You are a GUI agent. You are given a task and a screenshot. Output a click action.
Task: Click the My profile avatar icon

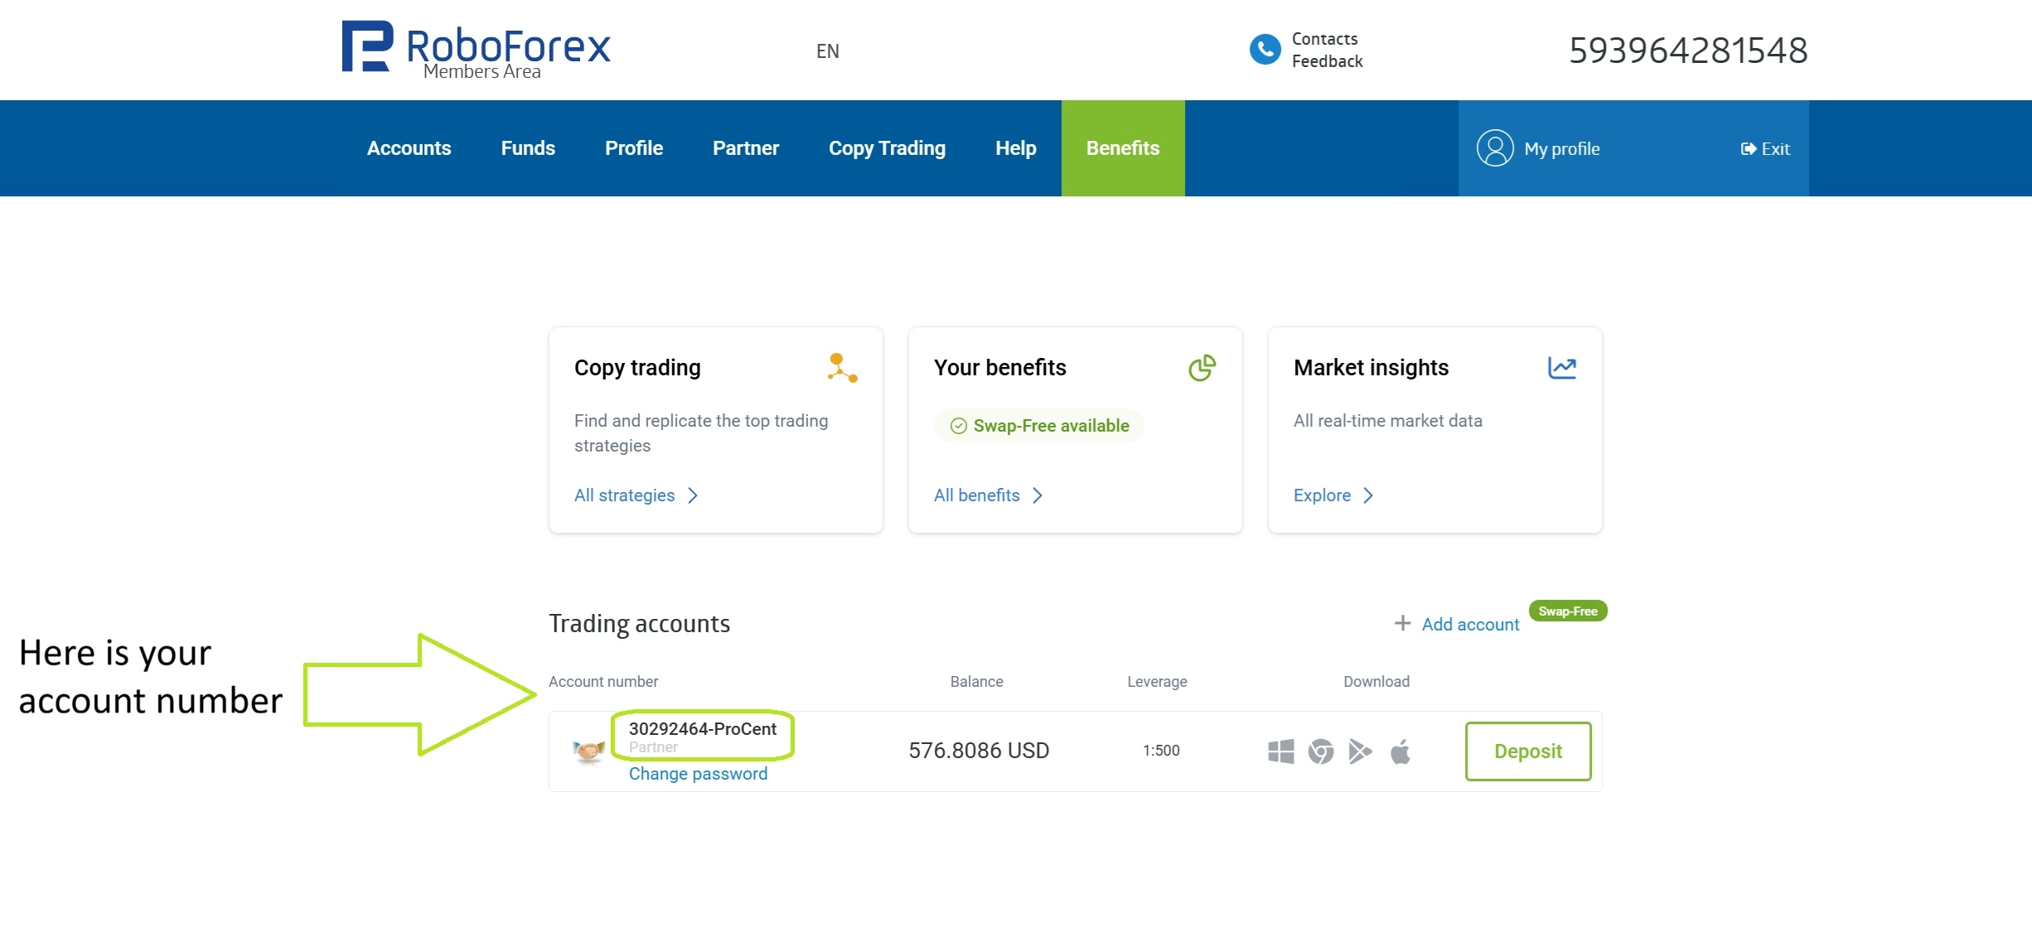click(x=1495, y=148)
